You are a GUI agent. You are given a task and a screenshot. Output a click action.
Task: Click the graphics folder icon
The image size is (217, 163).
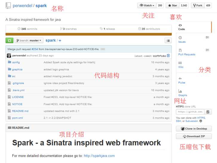(x=9, y=69)
